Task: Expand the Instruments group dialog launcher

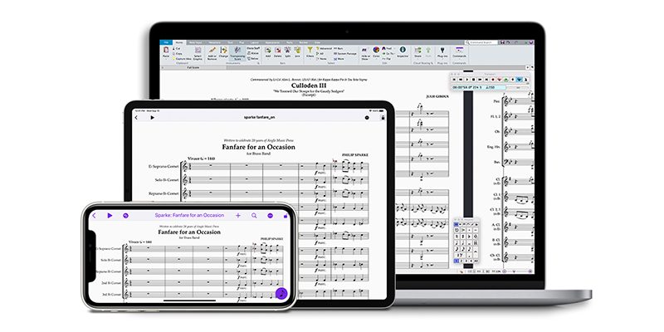Action: point(259,63)
